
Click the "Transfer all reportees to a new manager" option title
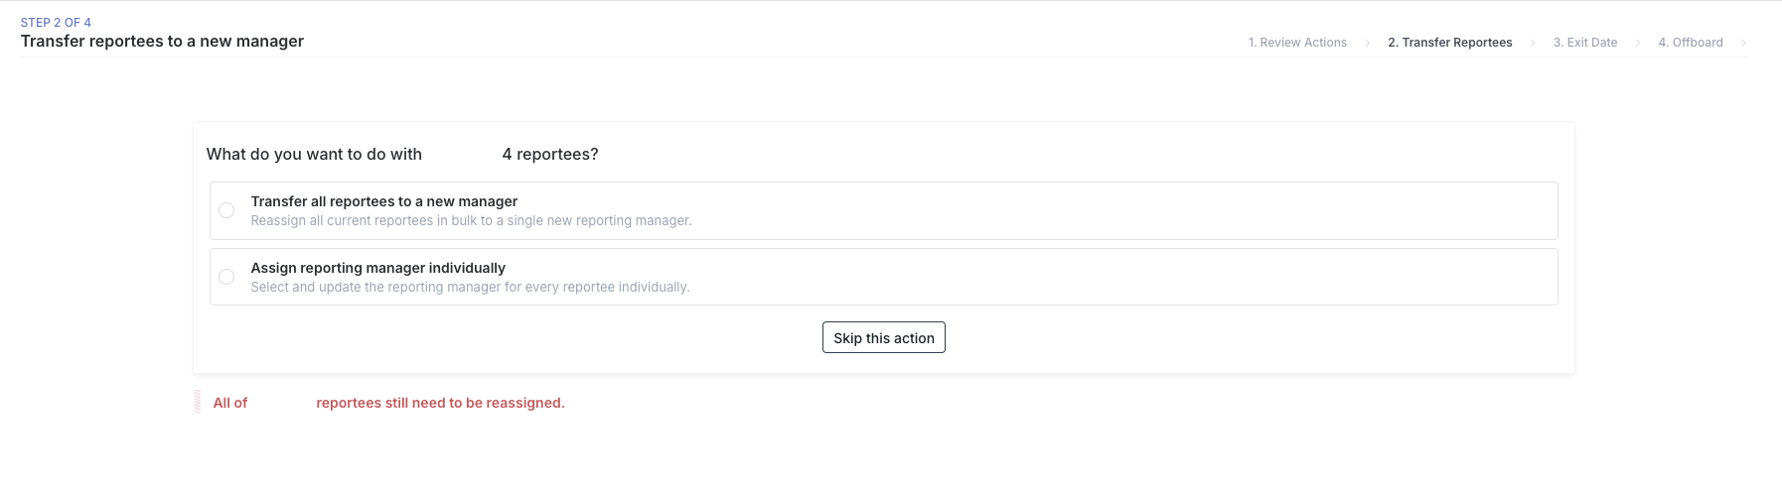point(383,201)
